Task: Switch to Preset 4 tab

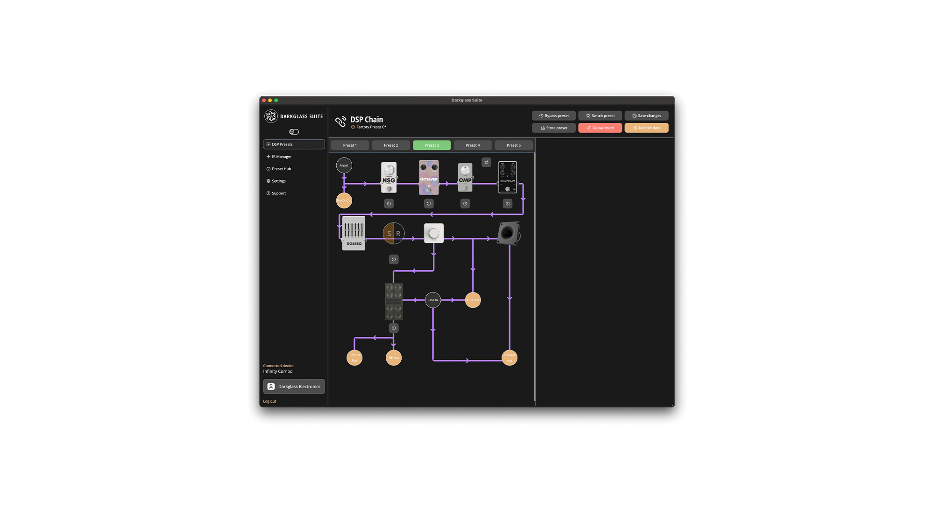Action: (x=473, y=145)
